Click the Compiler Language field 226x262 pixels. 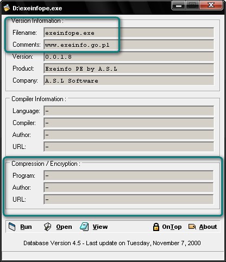pyautogui.click(x=129, y=111)
